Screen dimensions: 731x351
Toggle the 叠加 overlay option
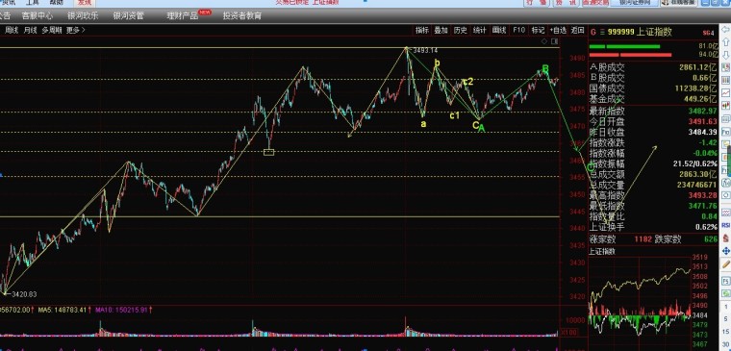coord(441,31)
